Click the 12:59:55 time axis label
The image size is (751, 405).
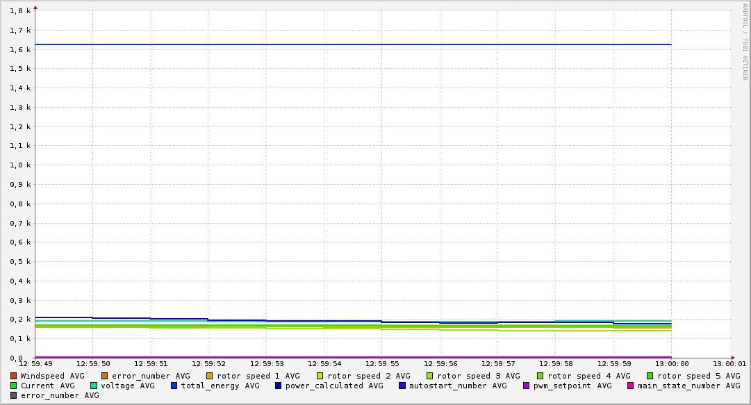point(381,363)
